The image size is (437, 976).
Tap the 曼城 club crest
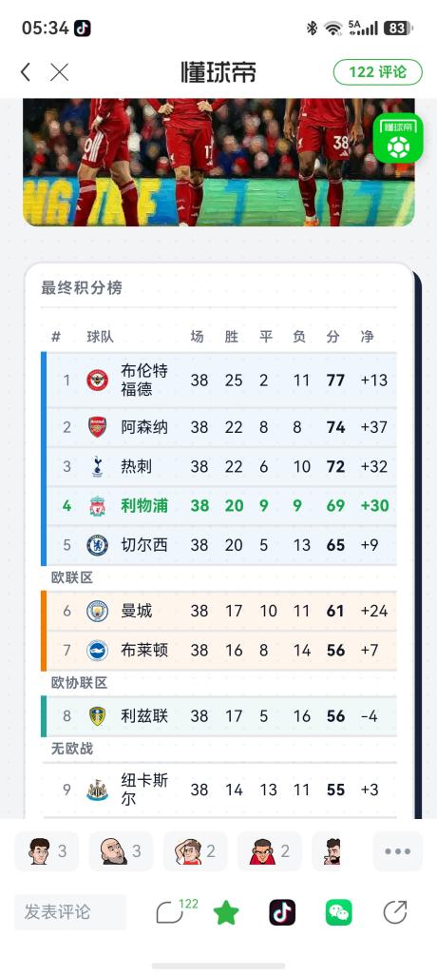click(x=97, y=611)
